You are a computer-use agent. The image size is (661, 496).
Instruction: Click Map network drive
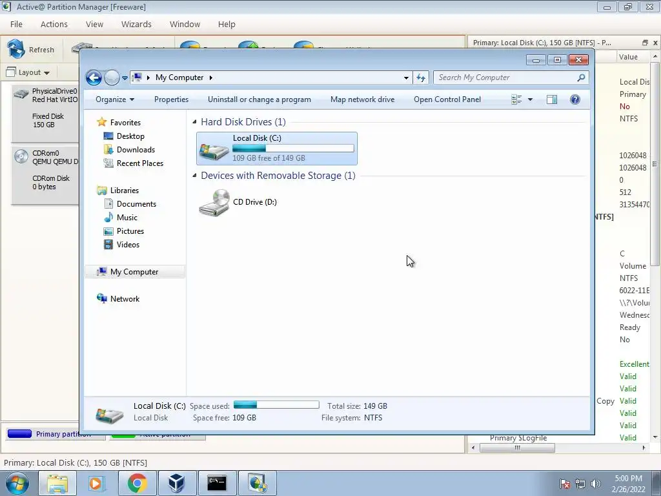[363, 99]
